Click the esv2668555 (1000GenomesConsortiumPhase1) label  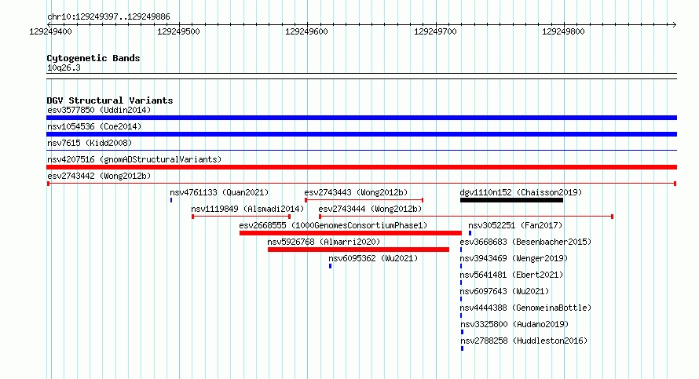point(333,225)
